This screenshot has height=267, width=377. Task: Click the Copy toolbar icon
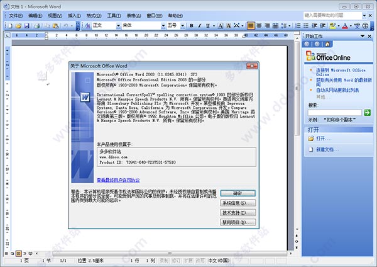(47, 26)
